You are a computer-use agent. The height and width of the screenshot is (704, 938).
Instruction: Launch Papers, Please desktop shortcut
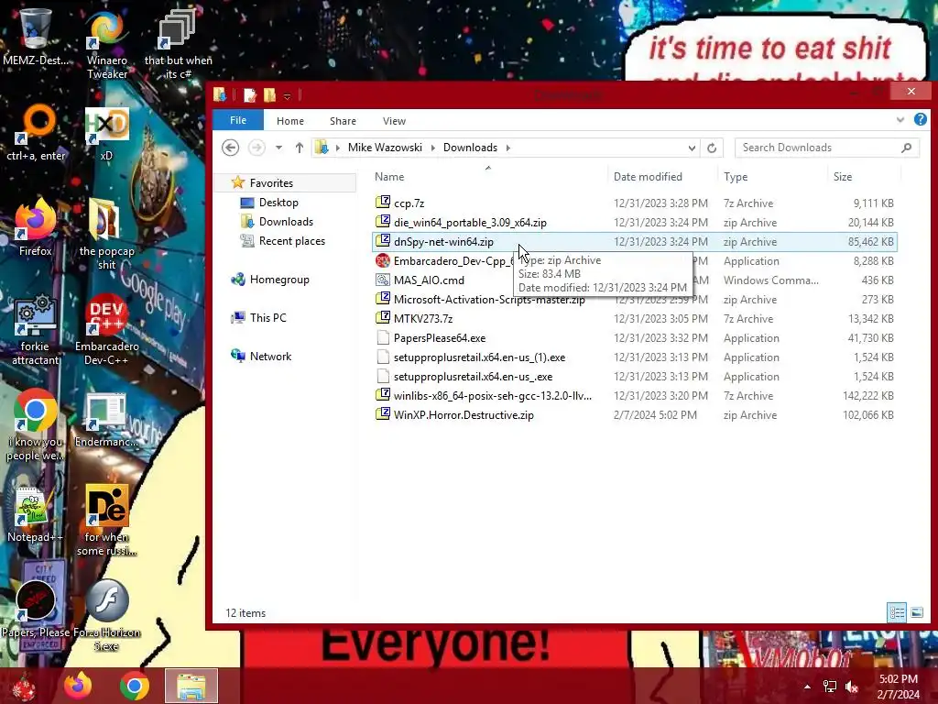[x=36, y=610]
